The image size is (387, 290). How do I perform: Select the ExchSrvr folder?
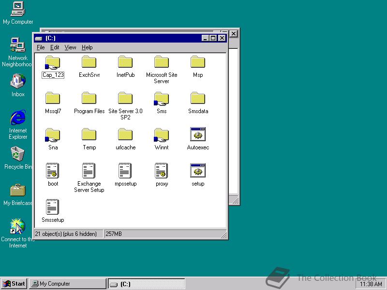pos(89,67)
